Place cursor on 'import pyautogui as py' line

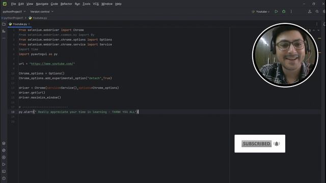(38, 54)
